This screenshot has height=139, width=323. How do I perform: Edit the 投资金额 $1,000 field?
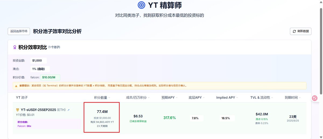[x=39, y=60]
